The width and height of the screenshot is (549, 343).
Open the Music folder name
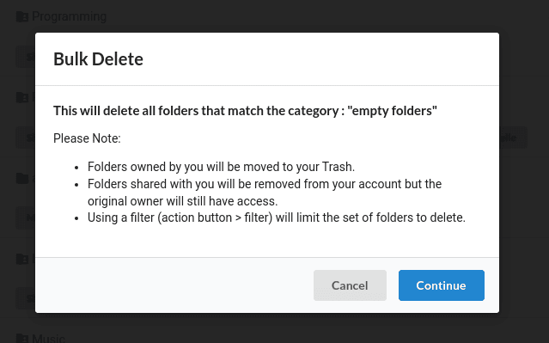coord(48,339)
